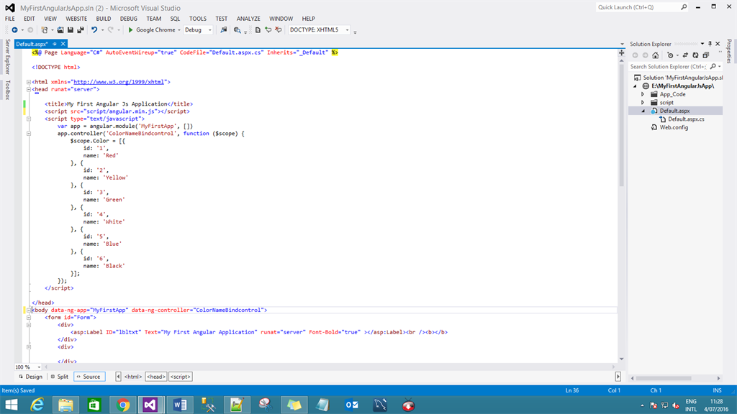
Task: Open the Debug configuration dropdown
Action: (x=209, y=30)
